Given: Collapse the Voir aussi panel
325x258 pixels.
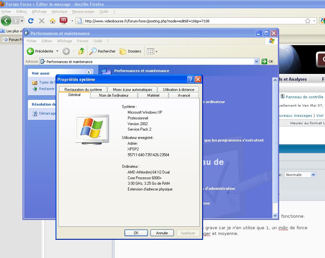Looking at the screenshot, I should pos(89,73).
